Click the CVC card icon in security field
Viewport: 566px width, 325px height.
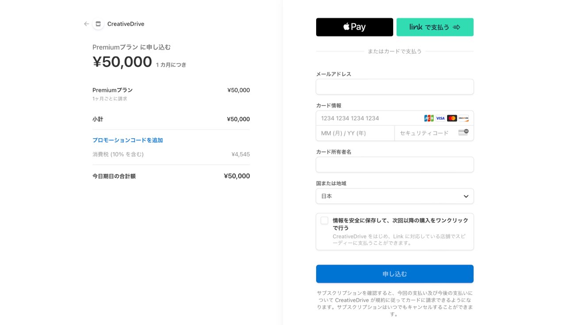pos(463,132)
